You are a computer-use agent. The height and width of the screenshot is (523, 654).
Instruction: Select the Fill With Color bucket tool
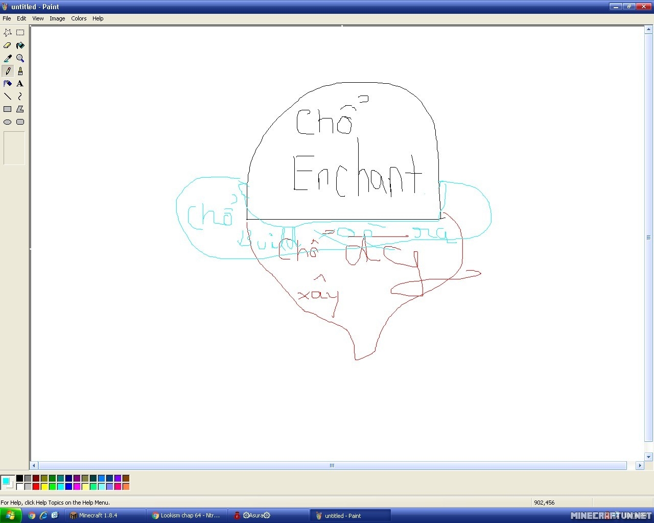click(x=20, y=45)
